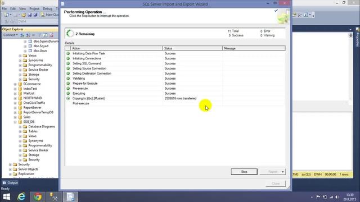Click the Stop button in wizard
Viewport: 360px width, 202px height.
click(244, 172)
